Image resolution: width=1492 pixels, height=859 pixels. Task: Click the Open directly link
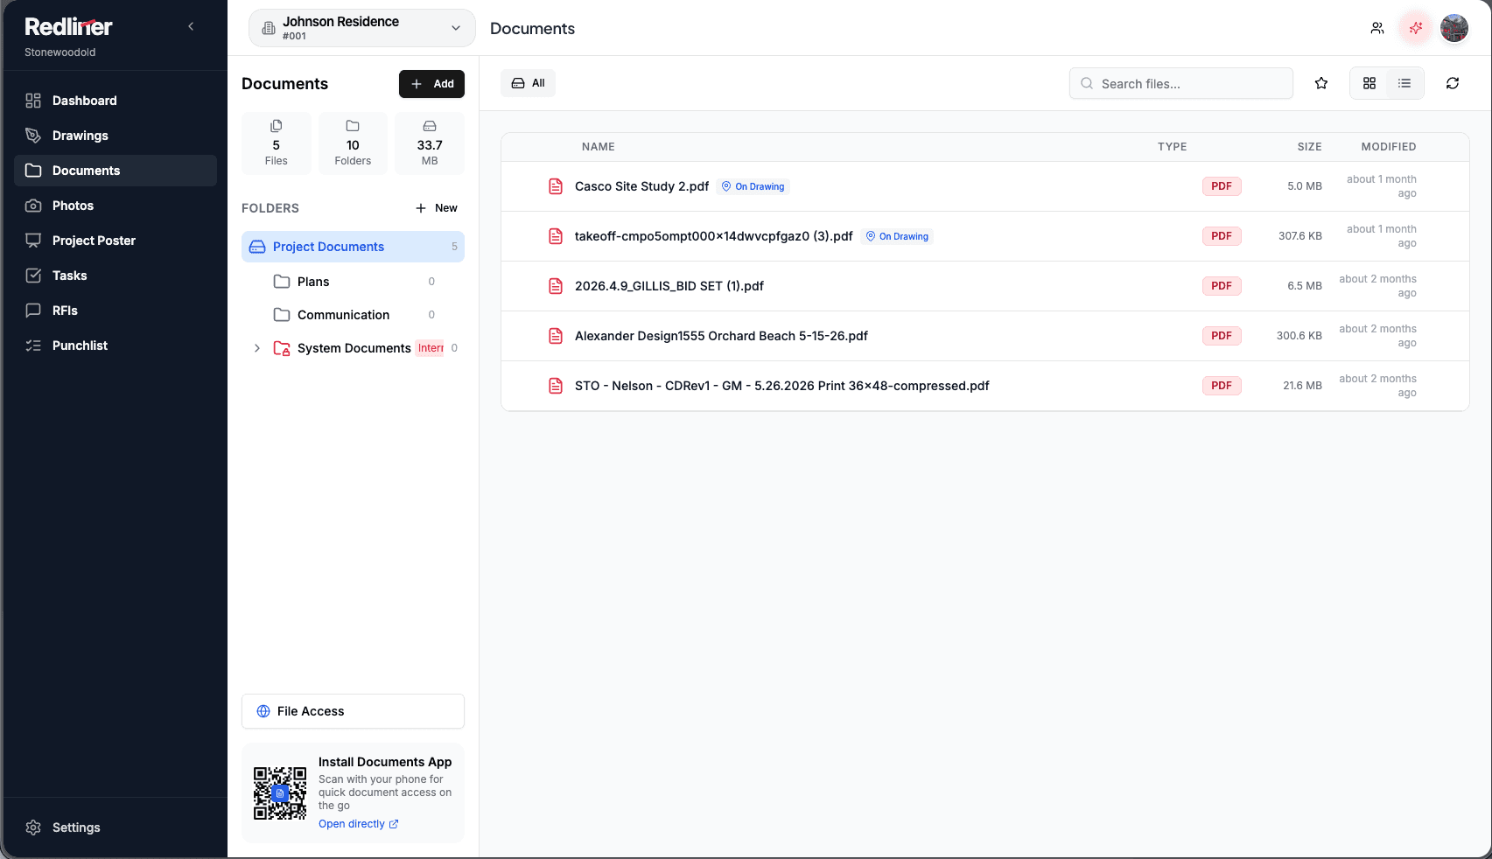pos(359,824)
